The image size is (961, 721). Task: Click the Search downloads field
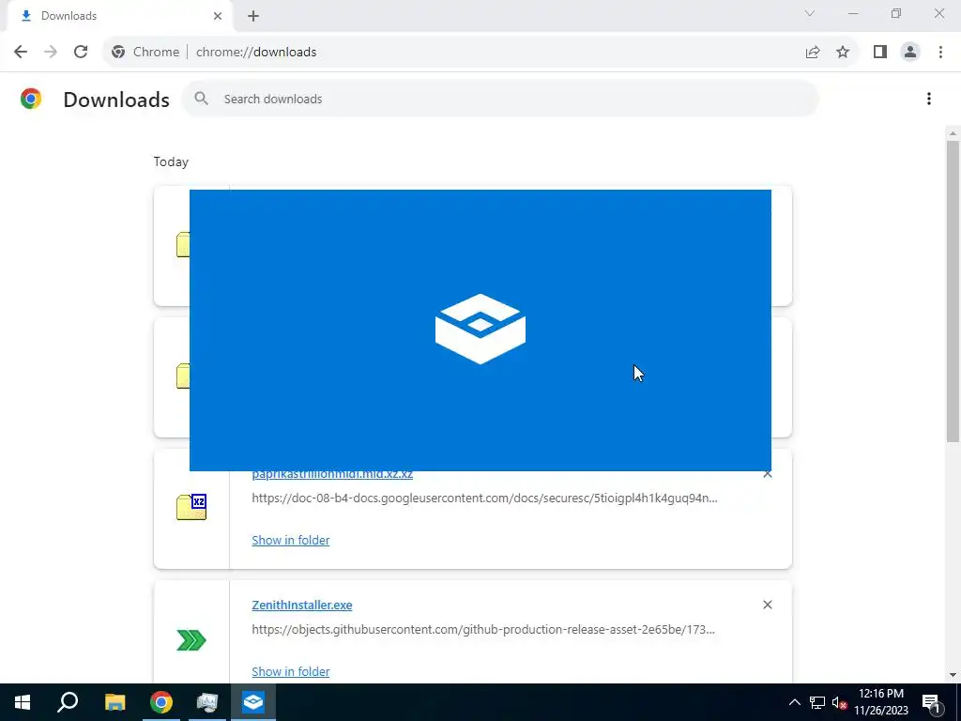[501, 99]
